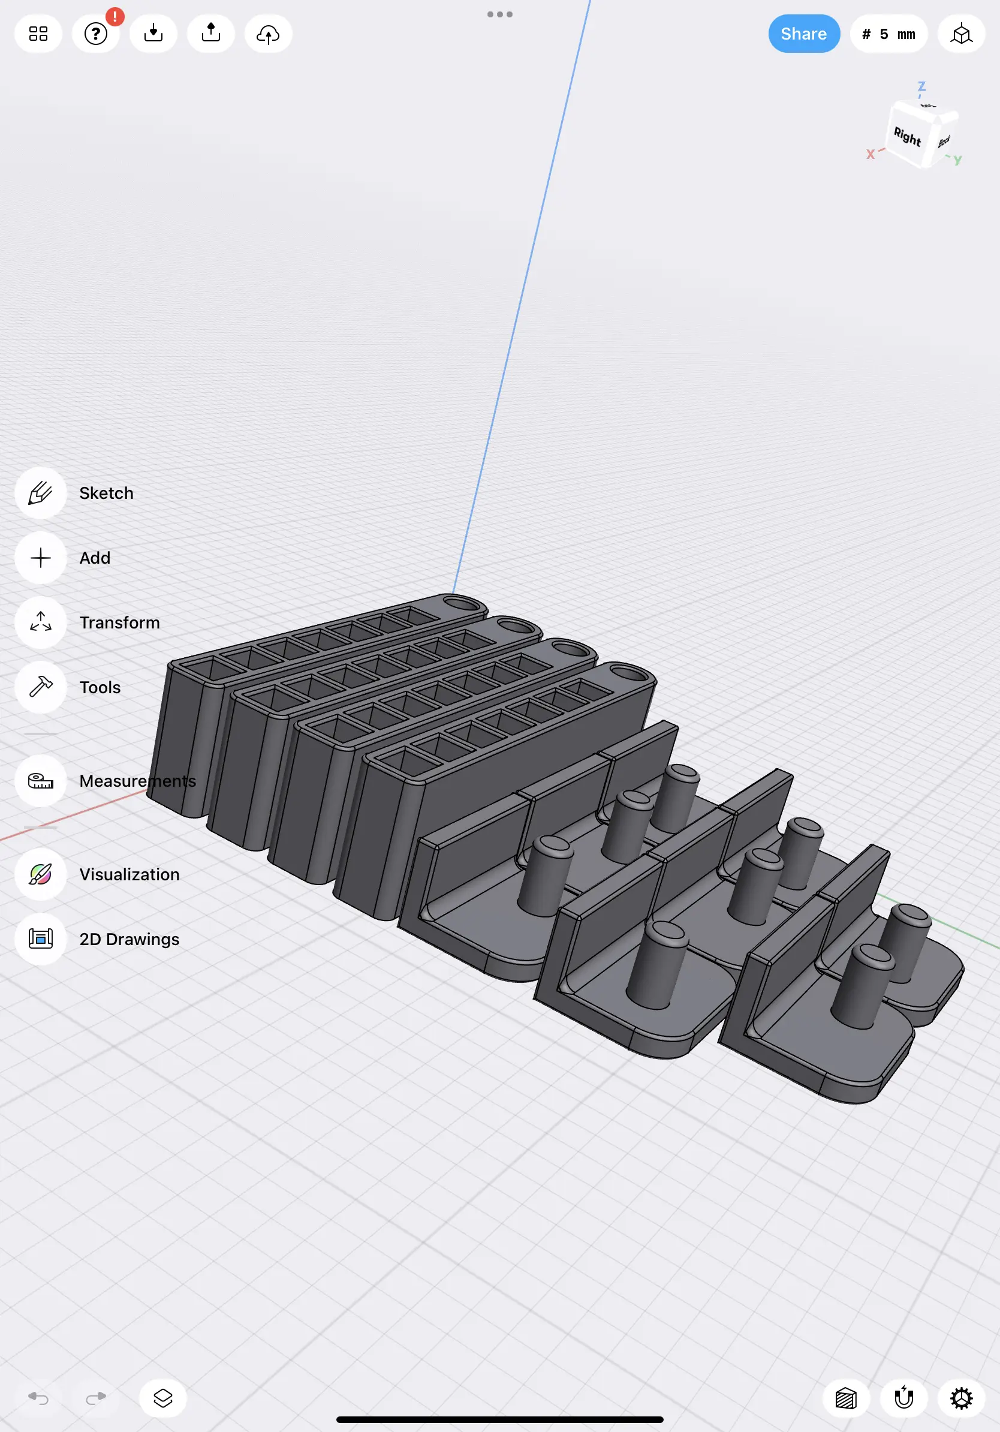1000x1432 pixels.
Task: Open the cloud sync upload icon
Action: click(x=268, y=34)
